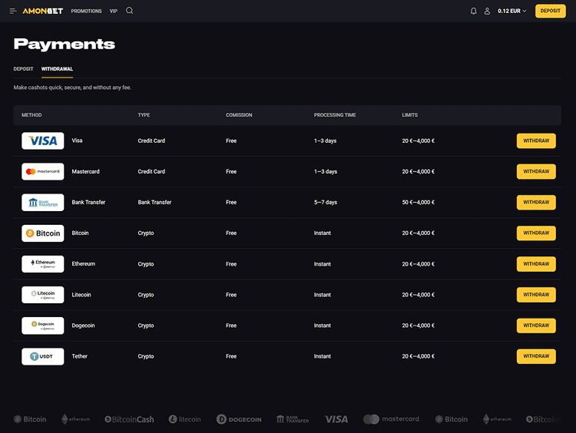This screenshot has height=433, width=576.
Task: Withdraw using Litecoin
Action: (536, 295)
